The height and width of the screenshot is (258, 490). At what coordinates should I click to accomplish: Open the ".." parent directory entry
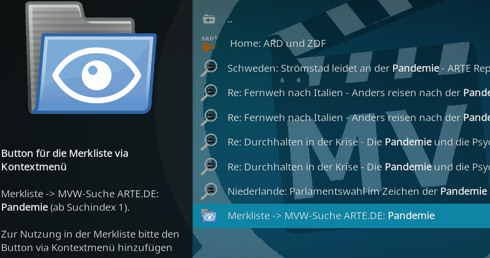[x=341, y=19]
